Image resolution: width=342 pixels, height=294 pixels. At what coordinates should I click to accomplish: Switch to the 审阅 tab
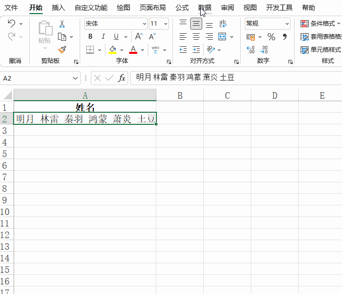(227, 8)
